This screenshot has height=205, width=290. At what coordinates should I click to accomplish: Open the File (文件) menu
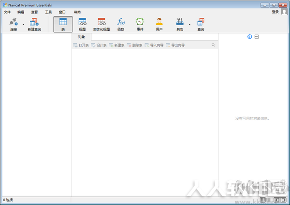point(7,12)
